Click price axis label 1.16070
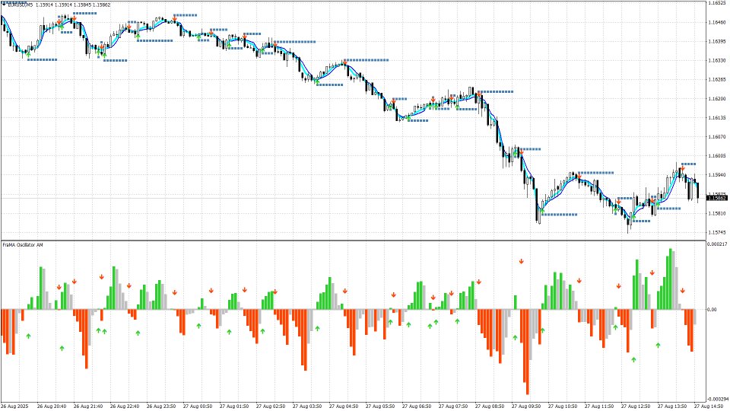Screen dimensions: 730x411 coord(717,136)
